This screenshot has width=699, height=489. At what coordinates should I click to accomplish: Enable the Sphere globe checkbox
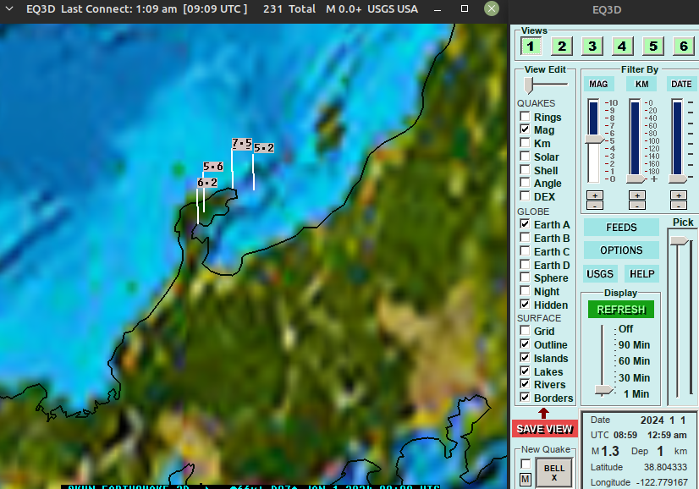tap(526, 277)
